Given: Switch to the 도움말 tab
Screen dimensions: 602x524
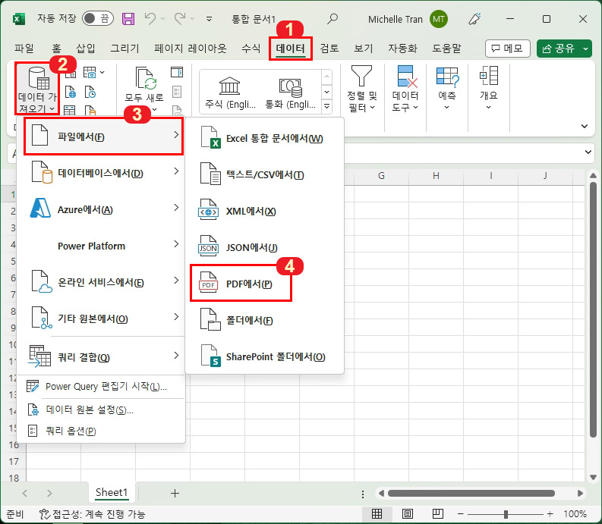Looking at the screenshot, I should [x=446, y=49].
